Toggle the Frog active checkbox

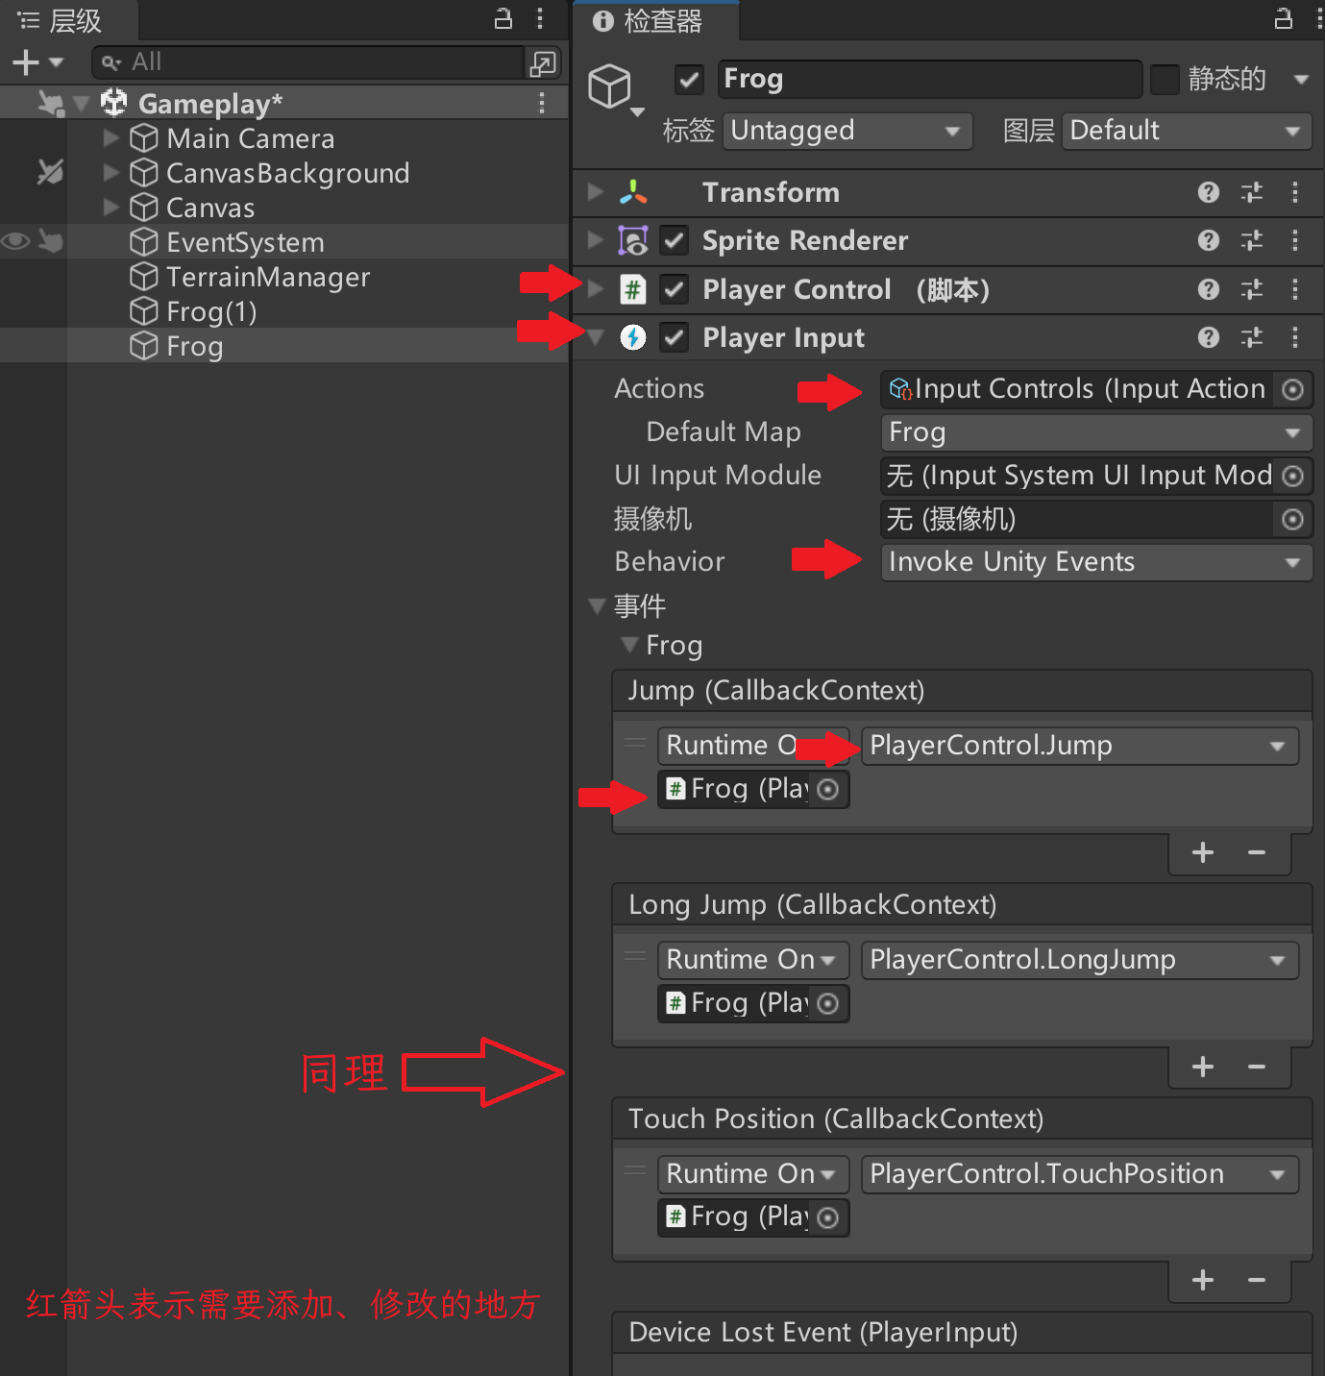click(690, 80)
